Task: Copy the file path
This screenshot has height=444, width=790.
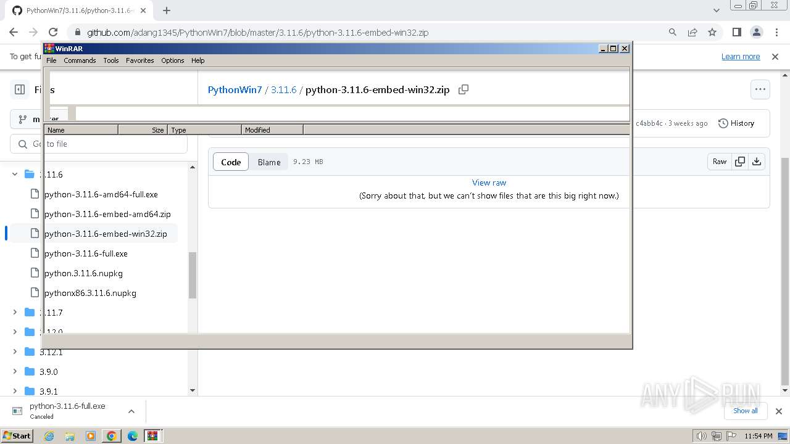Action: (464, 89)
